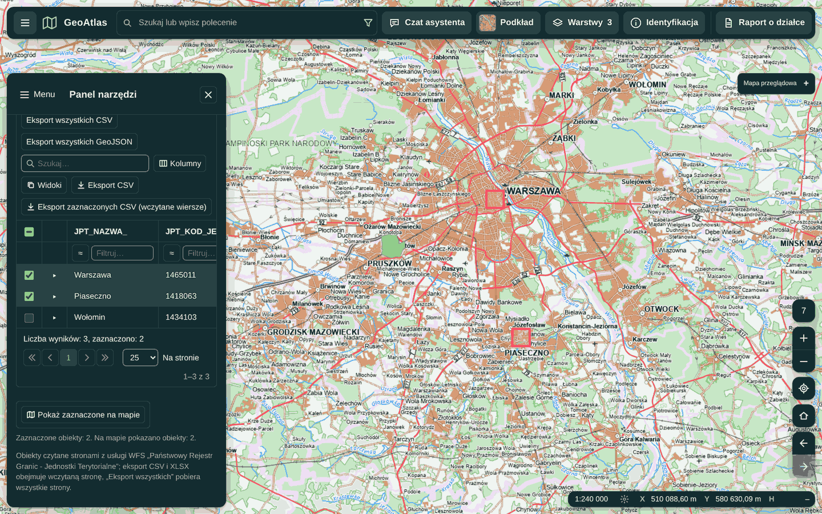Zoom in with the plus map button

[804, 338]
